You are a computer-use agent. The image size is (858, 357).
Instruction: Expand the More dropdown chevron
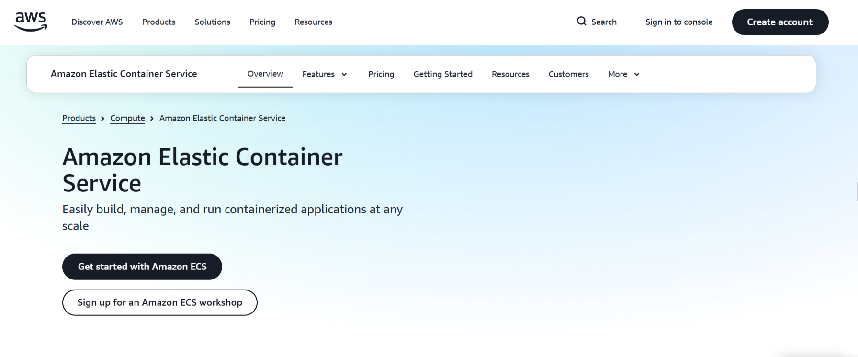click(x=637, y=74)
